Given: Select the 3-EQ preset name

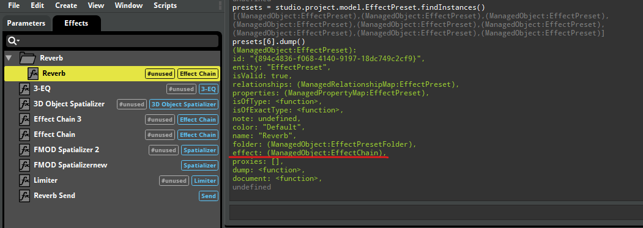Looking at the screenshot, I should (42, 89).
